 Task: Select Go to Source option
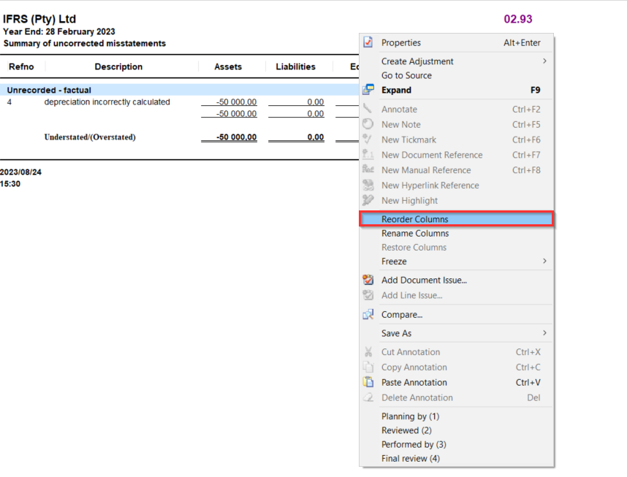(406, 75)
